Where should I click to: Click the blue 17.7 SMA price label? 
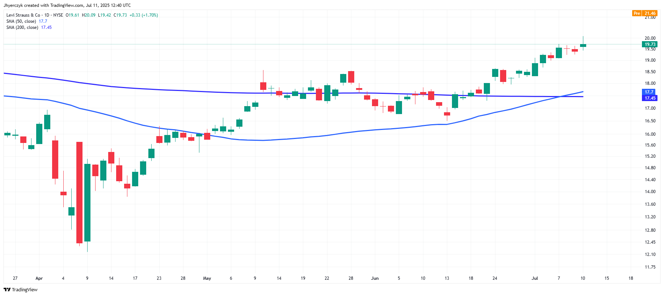[x=649, y=92]
